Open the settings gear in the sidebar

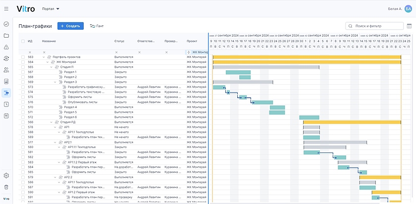click(6, 176)
